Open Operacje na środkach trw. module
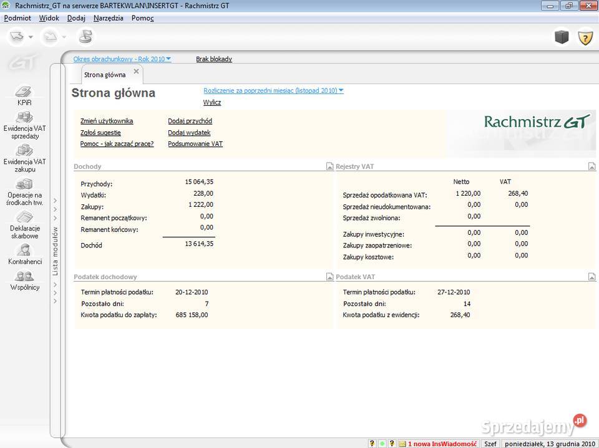Image resolution: width=599 pixels, height=448 pixels. (x=24, y=192)
